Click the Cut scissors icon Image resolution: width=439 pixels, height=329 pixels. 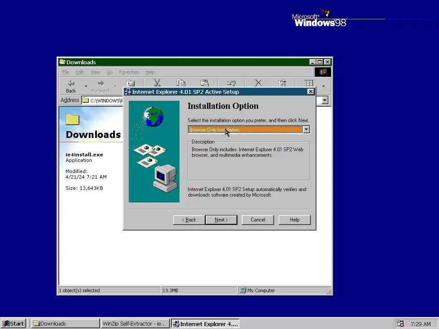(x=157, y=83)
